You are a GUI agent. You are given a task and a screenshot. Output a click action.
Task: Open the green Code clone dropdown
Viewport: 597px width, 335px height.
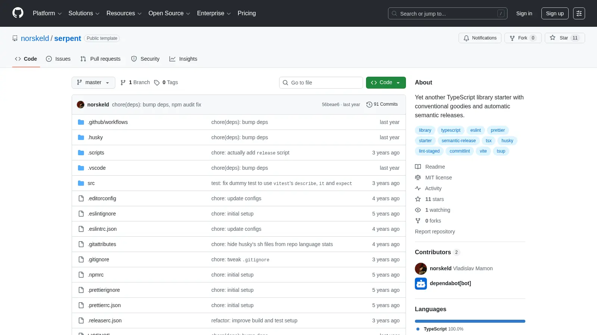[x=386, y=83]
